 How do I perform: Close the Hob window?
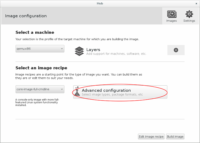[196, 4]
